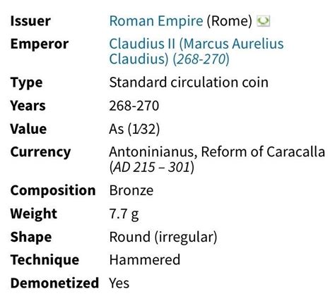The image size is (335, 296).
Task: Click the Round (irregular) shape value
Action: (x=163, y=237)
